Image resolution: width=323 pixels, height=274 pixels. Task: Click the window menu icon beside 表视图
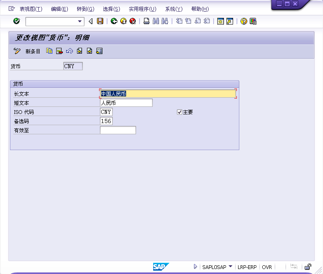[12, 9]
